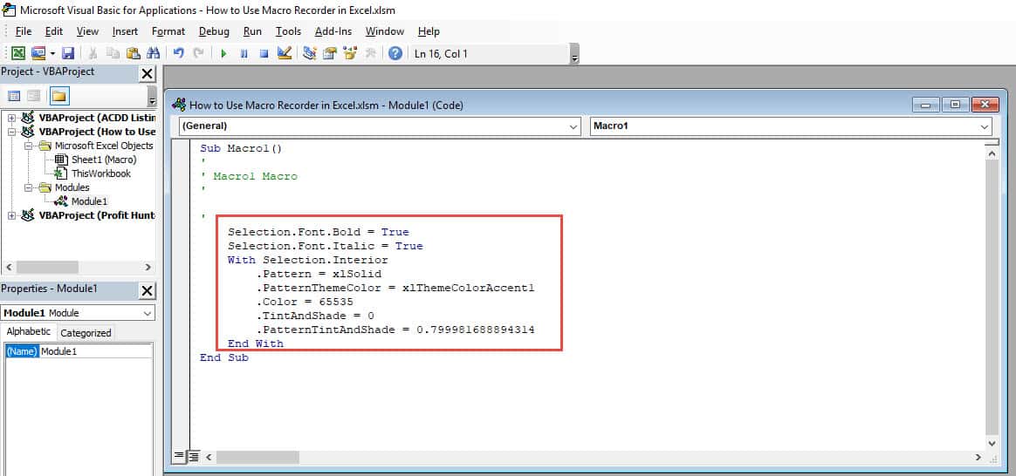Click Procedure View button at code window bottom
The width and height of the screenshot is (1016, 476).
(x=180, y=457)
